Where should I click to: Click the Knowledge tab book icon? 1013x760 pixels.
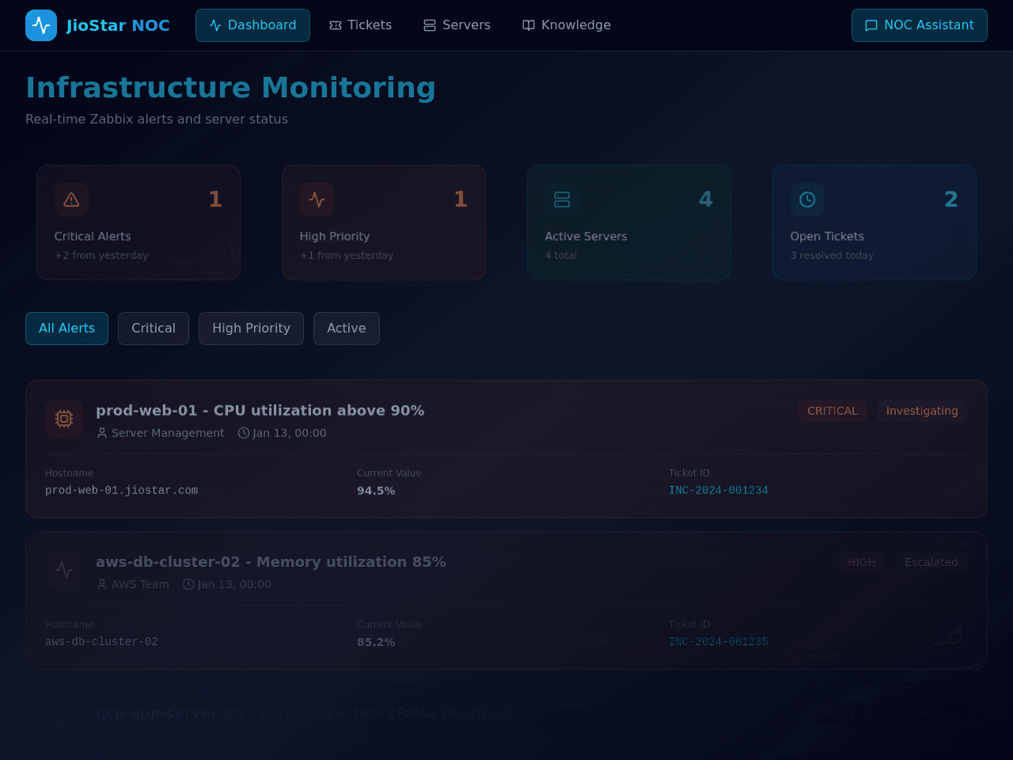529,25
